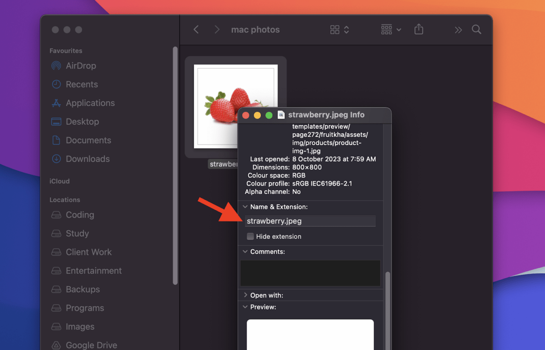The width and height of the screenshot is (545, 350).
Task: Open the Finder search magnifier
Action: (476, 29)
